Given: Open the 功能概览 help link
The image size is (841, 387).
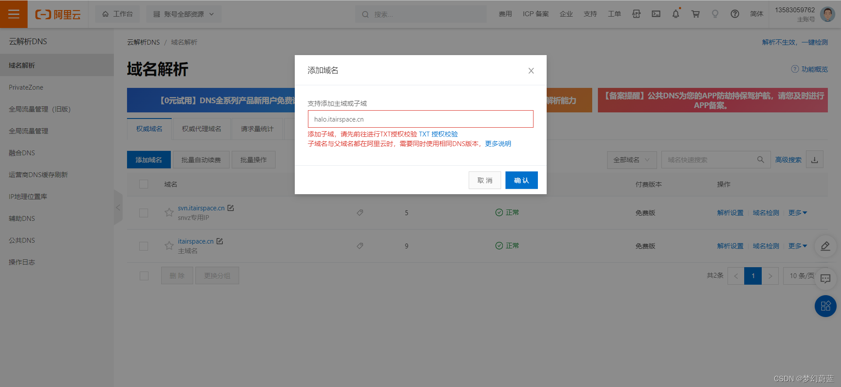Looking at the screenshot, I should coord(809,69).
